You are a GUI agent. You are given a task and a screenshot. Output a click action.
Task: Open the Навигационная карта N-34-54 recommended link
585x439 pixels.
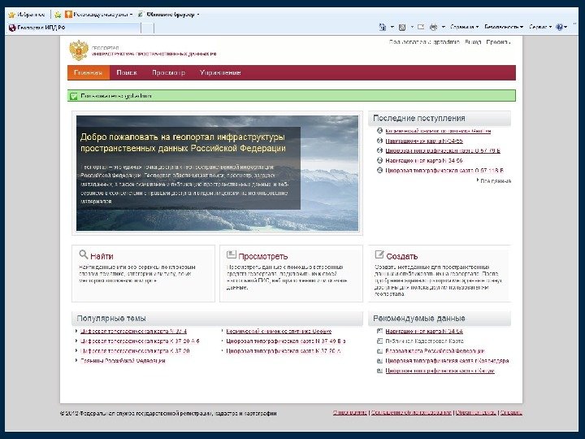tap(424, 332)
